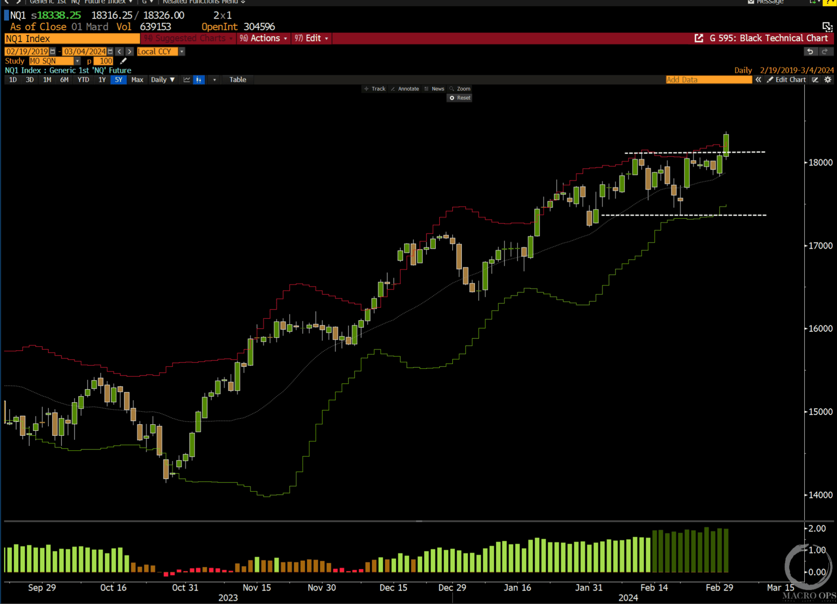Click the NQ1 Index security field

tap(72, 39)
